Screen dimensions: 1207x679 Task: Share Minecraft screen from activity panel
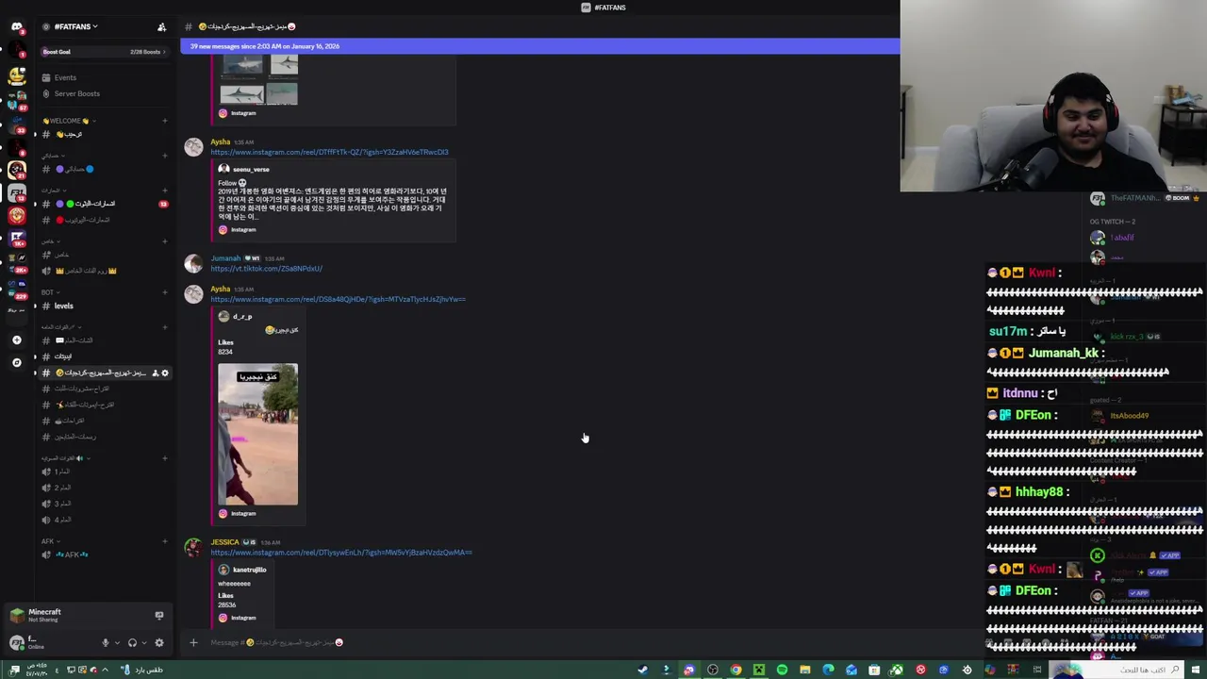(x=158, y=615)
